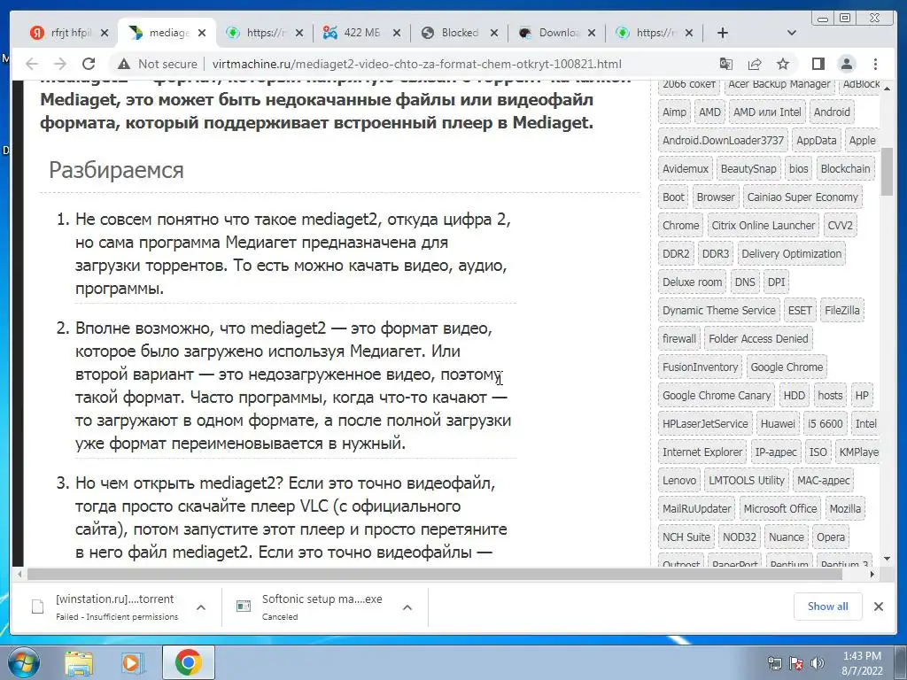This screenshot has height=680, width=907.
Task: Click the Blockchain tag
Action: click(x=845, y=169)
